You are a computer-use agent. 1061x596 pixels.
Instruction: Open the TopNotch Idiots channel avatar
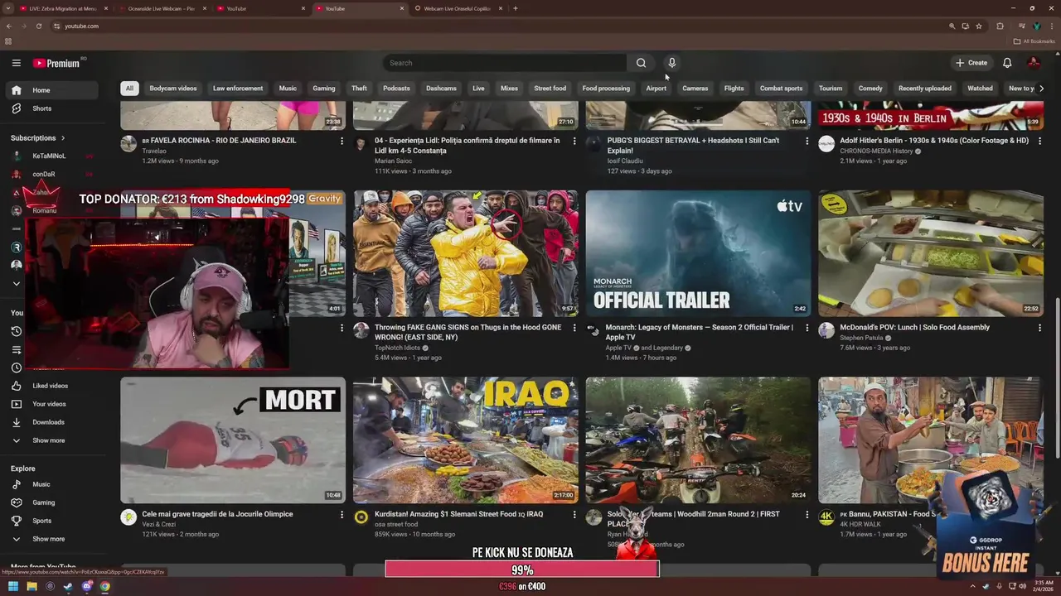point(361,330)
